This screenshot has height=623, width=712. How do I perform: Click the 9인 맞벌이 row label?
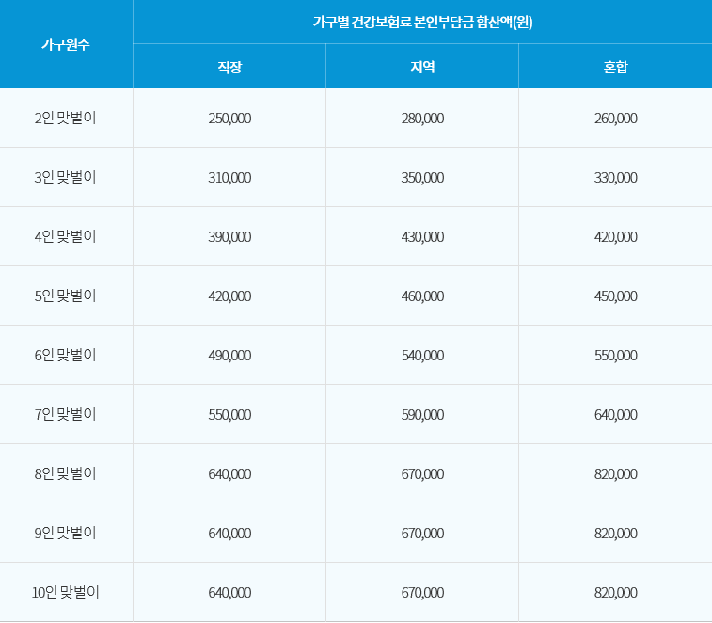tap(66, 533)
